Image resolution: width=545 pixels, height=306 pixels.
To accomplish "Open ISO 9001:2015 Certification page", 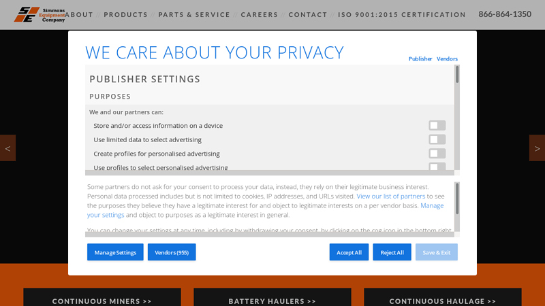I will point(402,14).
